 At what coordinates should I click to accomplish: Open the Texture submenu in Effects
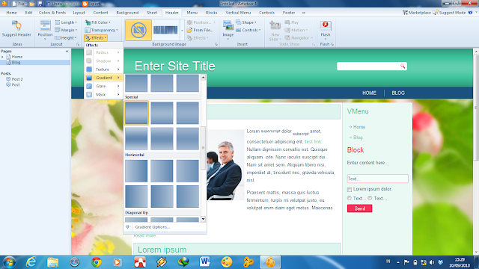(x=103, y=69)
